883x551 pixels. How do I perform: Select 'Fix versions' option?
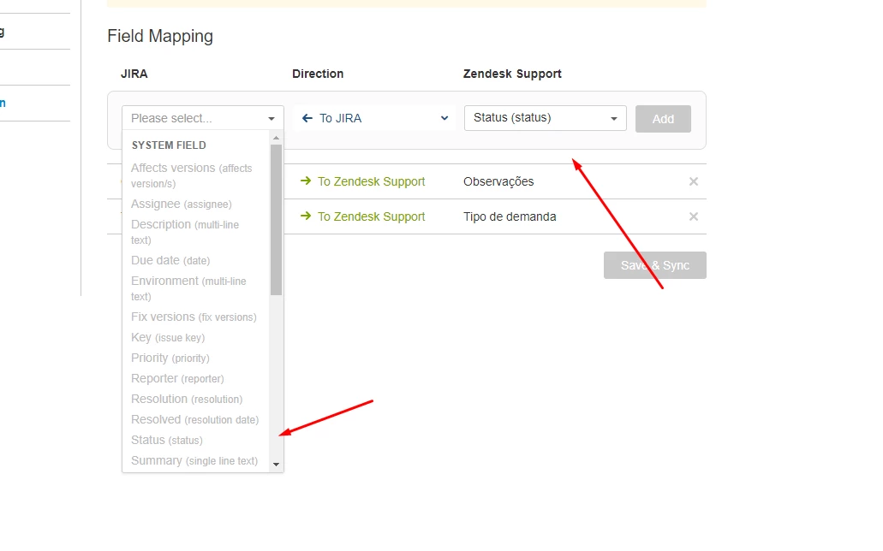(x=196, y=317)
